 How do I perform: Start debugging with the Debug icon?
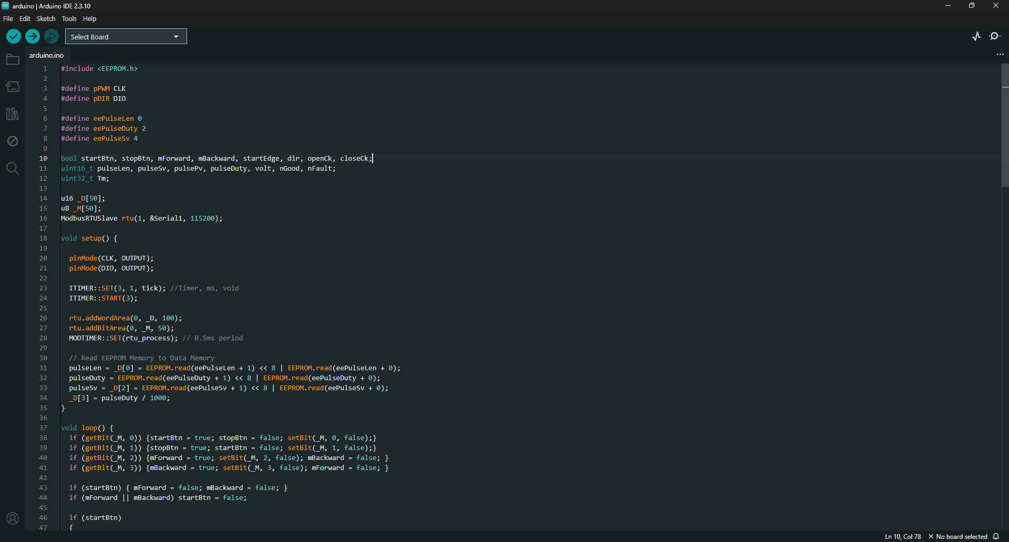click(52, 36)
